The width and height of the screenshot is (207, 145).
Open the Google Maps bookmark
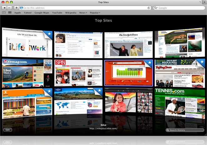(42, 13)
